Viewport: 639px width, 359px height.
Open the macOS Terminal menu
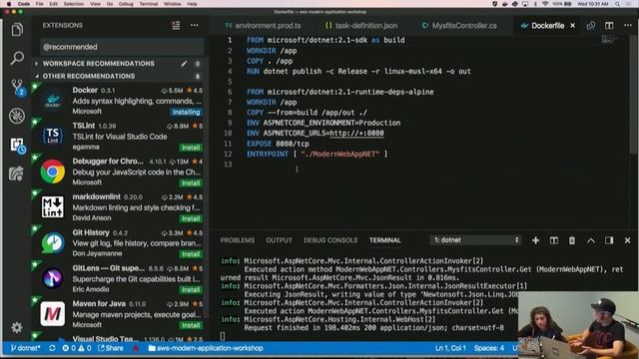coord(149,4)
